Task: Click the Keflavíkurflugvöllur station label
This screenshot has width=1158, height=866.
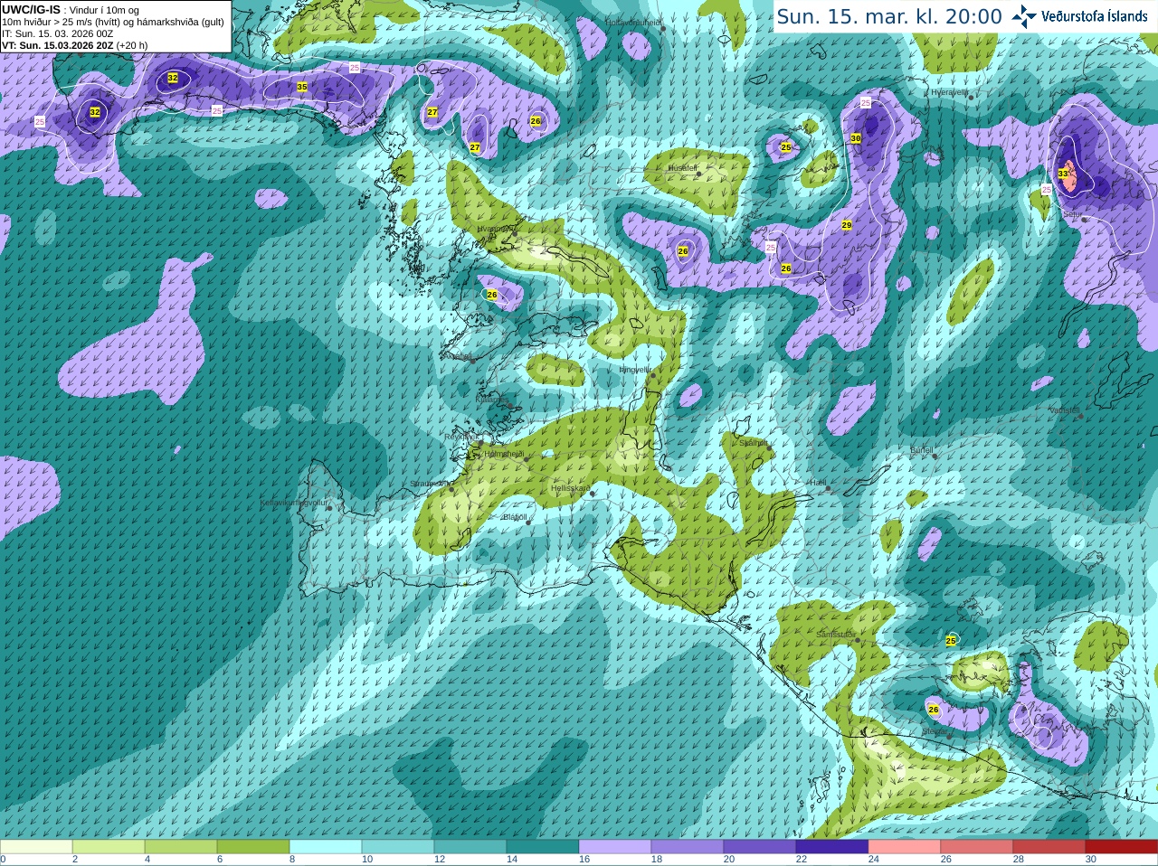Action: coord(294,502)
